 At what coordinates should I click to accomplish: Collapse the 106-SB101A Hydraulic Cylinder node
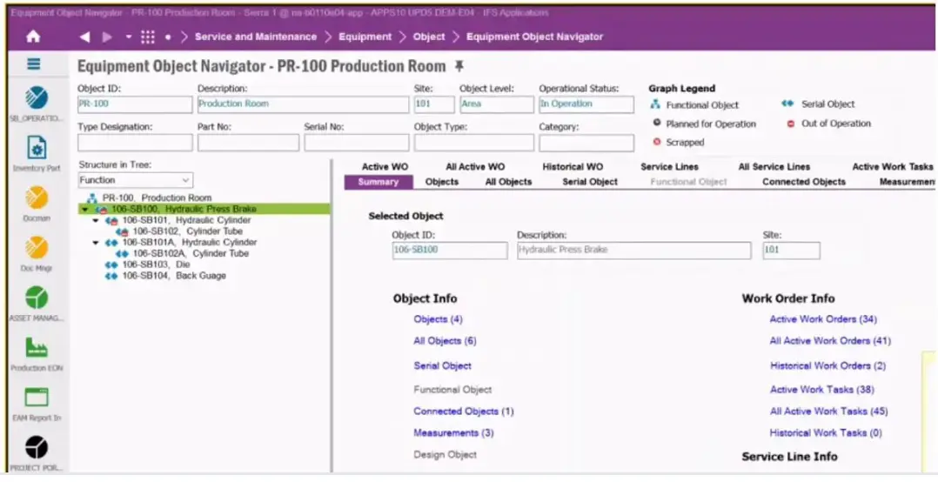(96, 243)
